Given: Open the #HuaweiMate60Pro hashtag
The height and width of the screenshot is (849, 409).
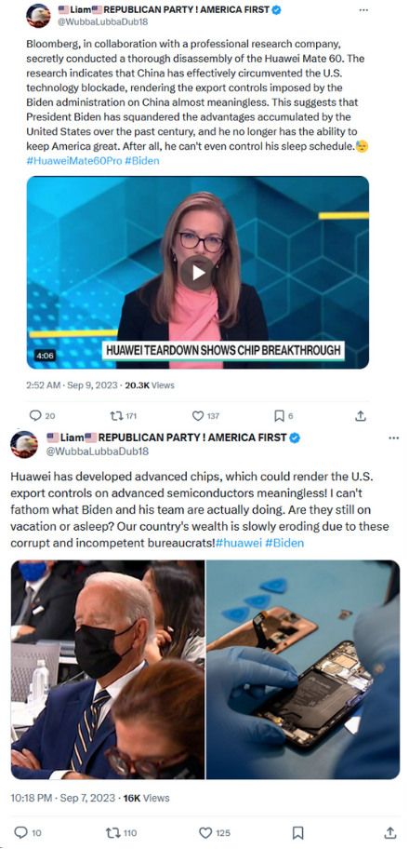Looking at the screenshot, I should pos(73,161).
